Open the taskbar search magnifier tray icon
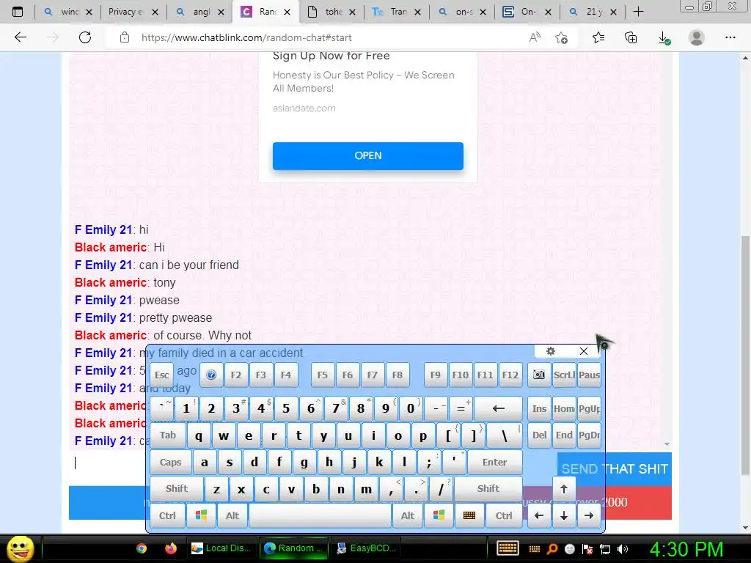This screenshot has width=751, height=563. 552,548
